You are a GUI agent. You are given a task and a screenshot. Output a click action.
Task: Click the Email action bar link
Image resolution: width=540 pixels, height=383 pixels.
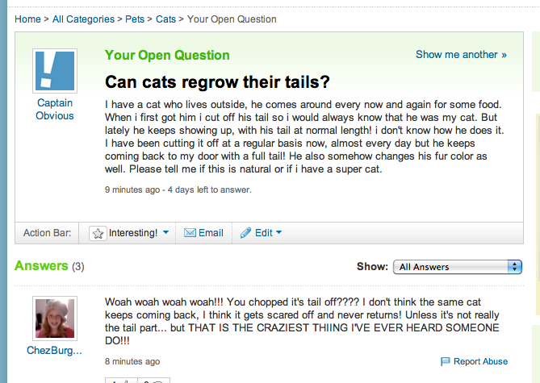(x=211, y=233)
